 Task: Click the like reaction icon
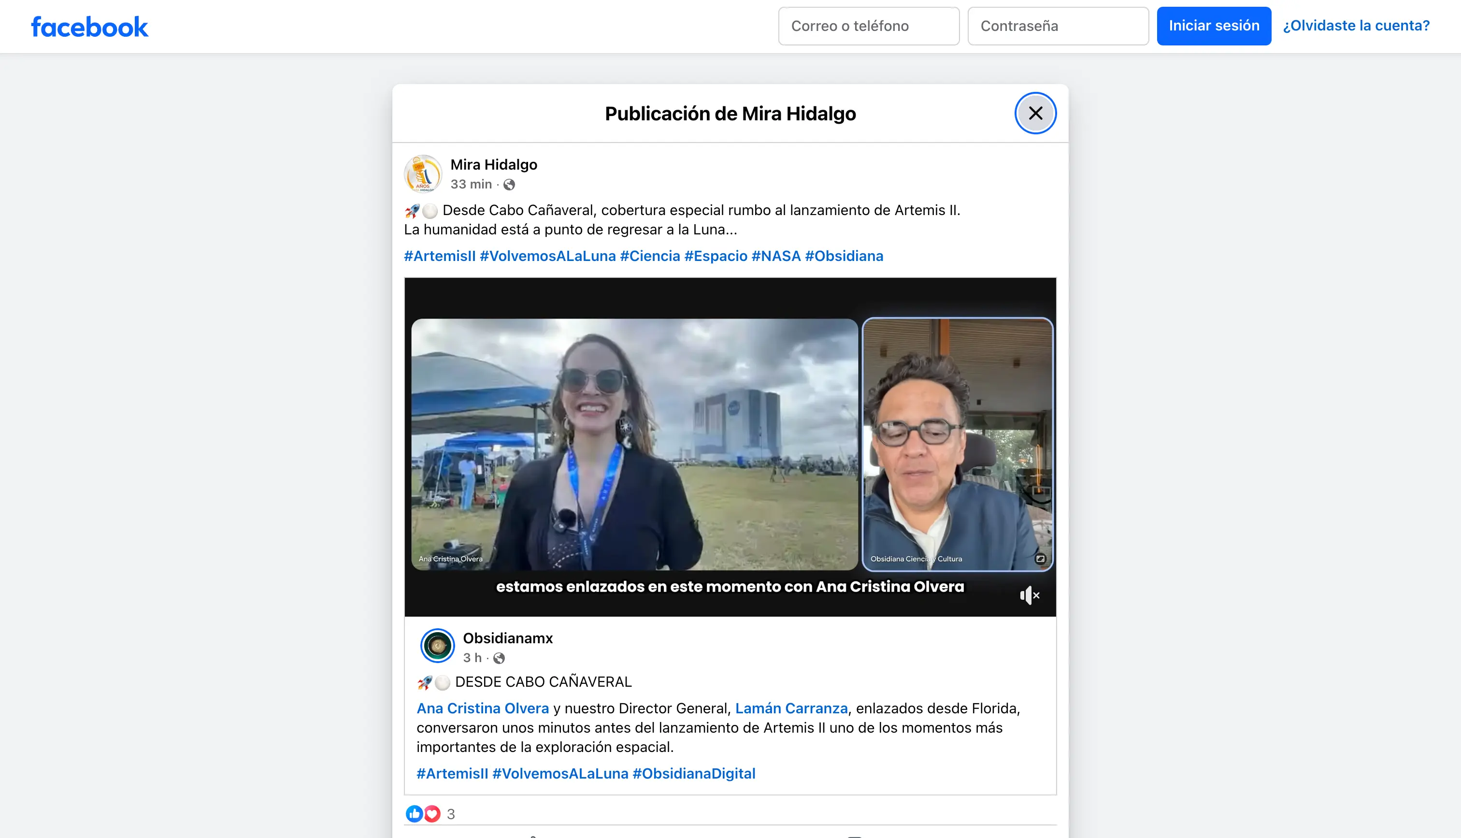click(414, 813)
